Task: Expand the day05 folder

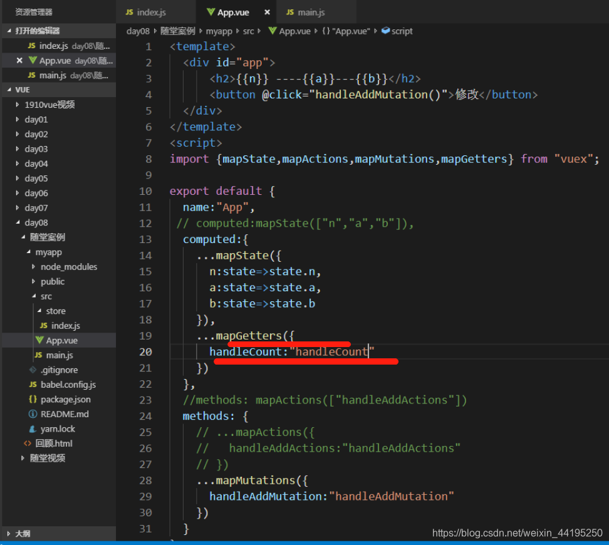Action: pos(17,179)
